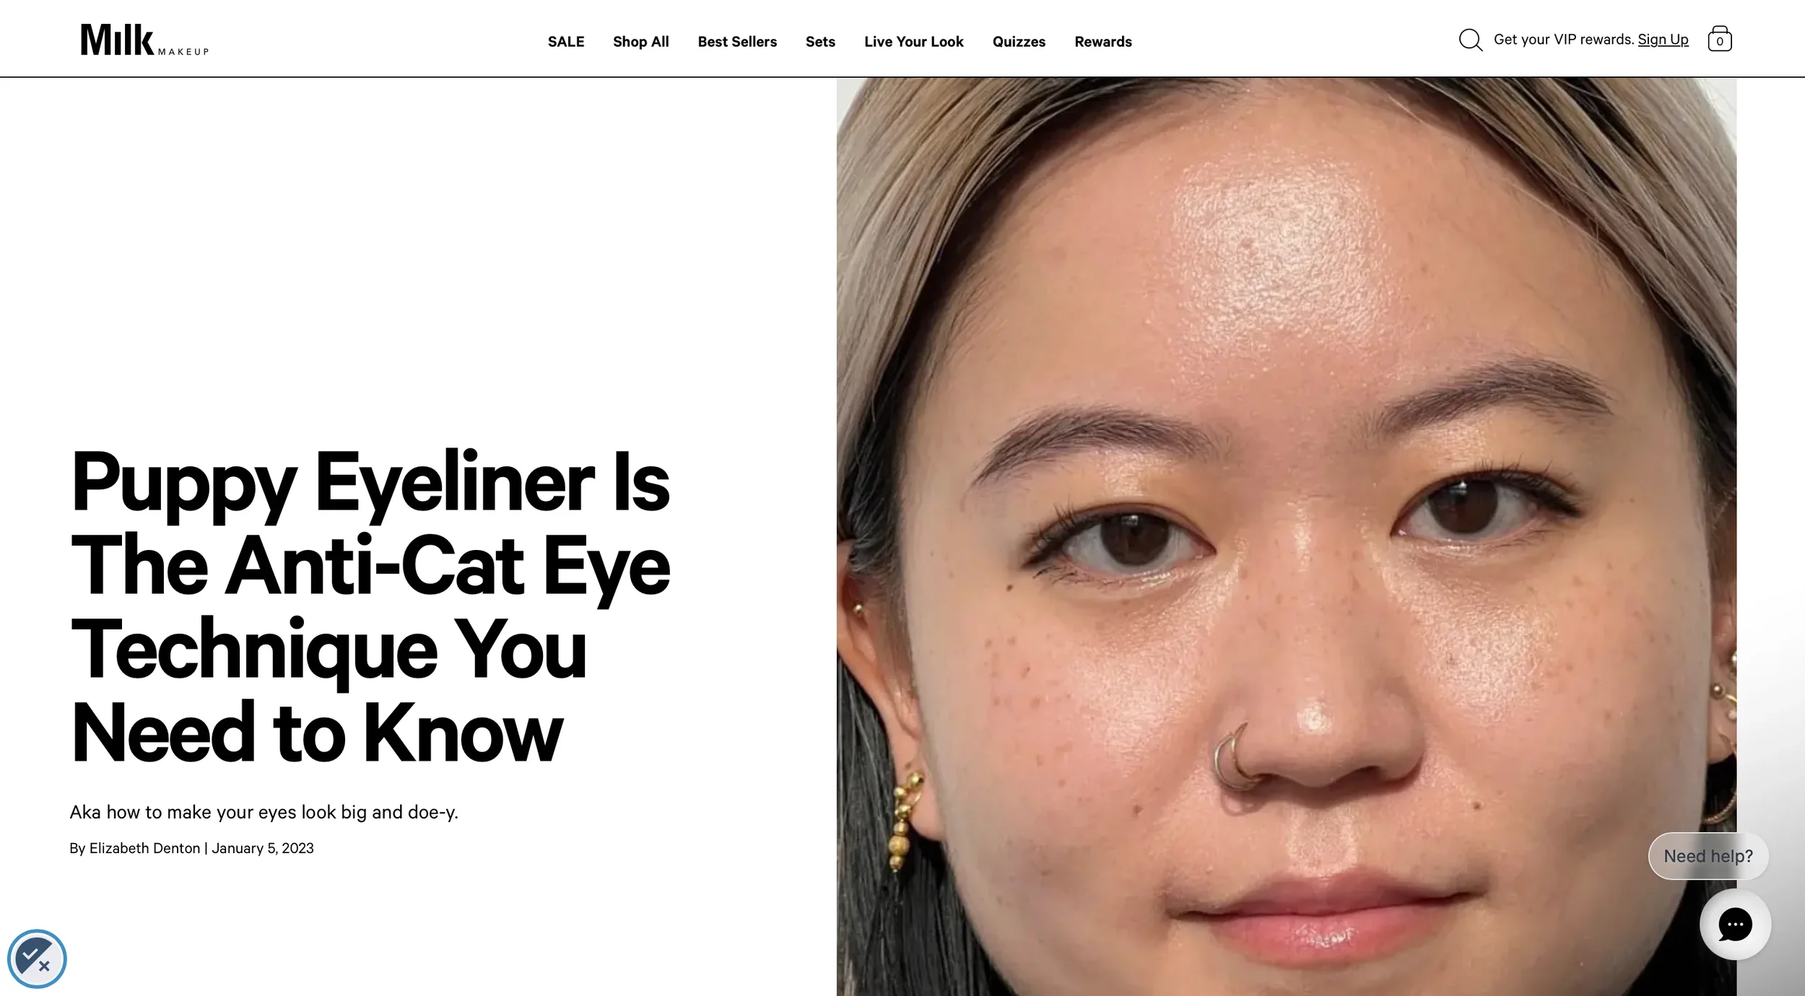Open the Shop All menu
1805x996 pixels.
(641, 42)
